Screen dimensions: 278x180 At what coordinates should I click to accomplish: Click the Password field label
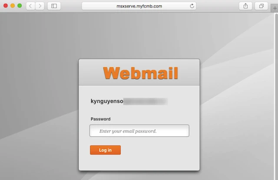coord(100,119)
